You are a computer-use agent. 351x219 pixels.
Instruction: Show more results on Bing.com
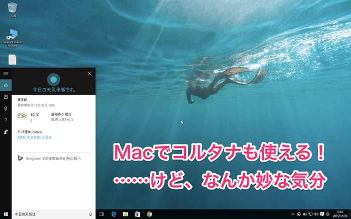pyautogui.click(x=53, y=158)
